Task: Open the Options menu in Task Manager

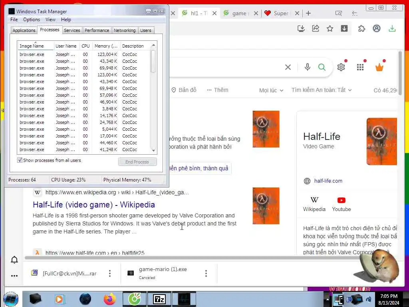Action: point(32,20)
